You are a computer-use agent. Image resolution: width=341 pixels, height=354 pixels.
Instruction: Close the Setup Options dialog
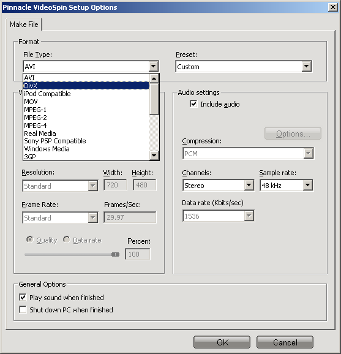tap(333, 7)
